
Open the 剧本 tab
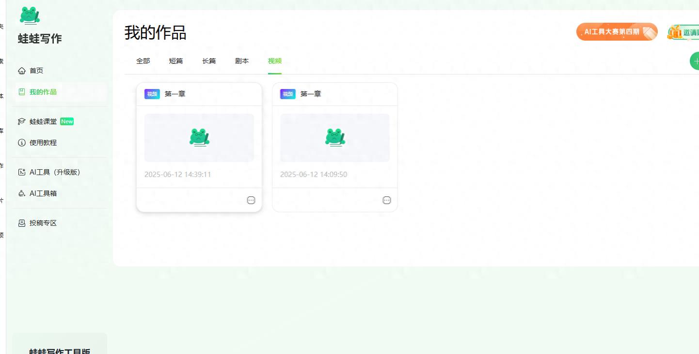pyautogui.click(x=241, y=61)
